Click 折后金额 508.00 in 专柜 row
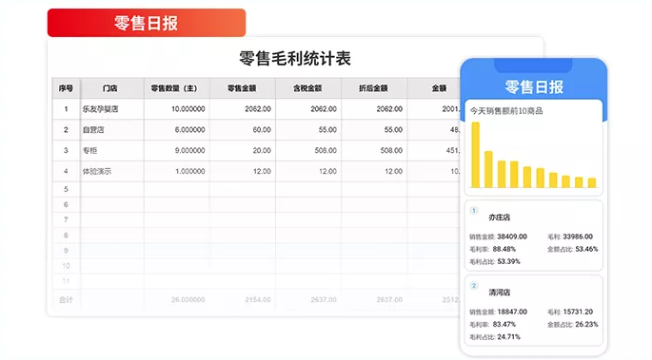 (x=391, y=150)
